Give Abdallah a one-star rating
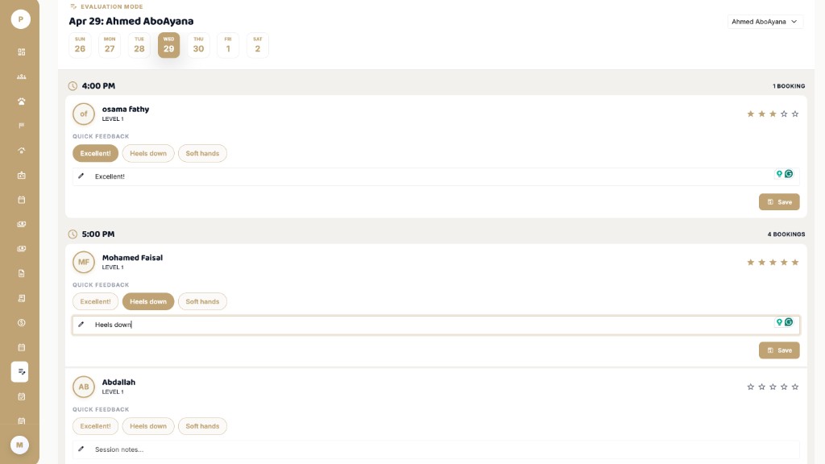Image resolution: width=825 pixels, height=464 pixels. [x=751, y=387]
